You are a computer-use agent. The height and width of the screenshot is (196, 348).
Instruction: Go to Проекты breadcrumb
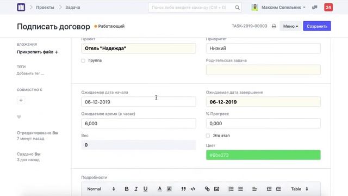[x=45, y=7]
